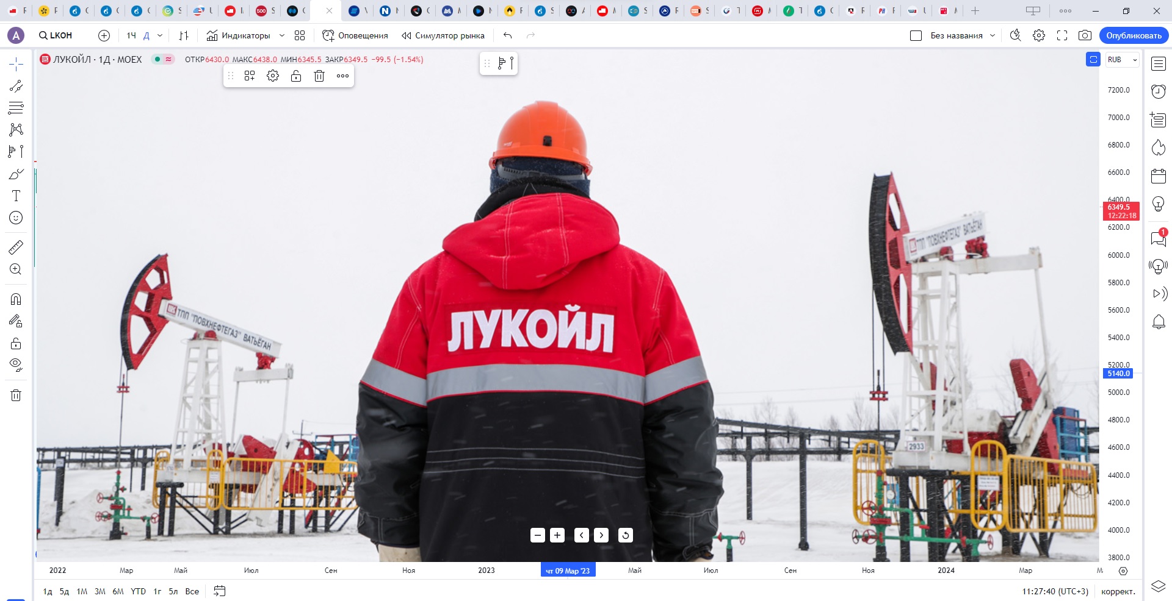Open drawing settings gear in floating toolbar
1172x601 pixels.
(273, 76)
